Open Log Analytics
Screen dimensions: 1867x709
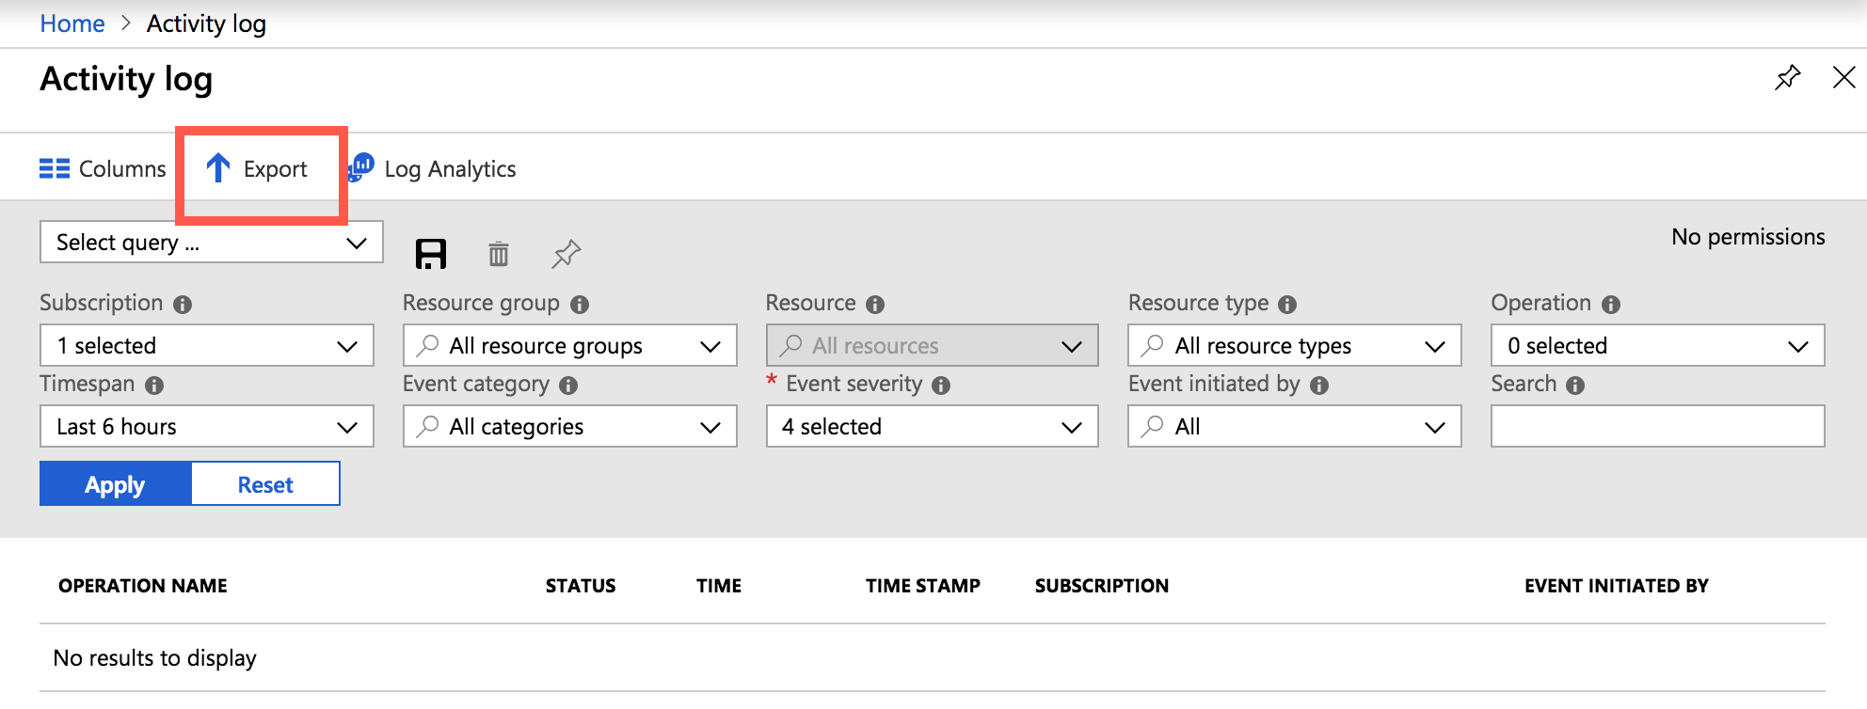pos(433,169)
